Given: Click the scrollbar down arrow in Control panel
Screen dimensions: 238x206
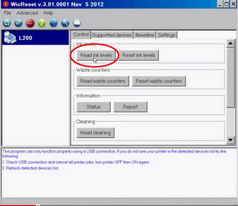Looking at the screenshot, I should pyautogui.click(x=231, y=140).
